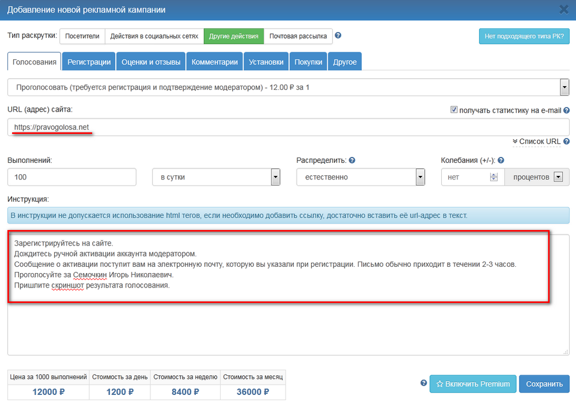Click the Сохранить button
Viewport: 576px width, 407px height.
544,384
